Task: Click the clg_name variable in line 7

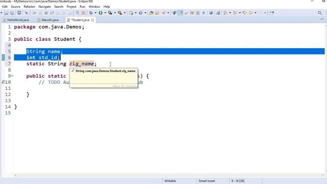Action: 82,63
